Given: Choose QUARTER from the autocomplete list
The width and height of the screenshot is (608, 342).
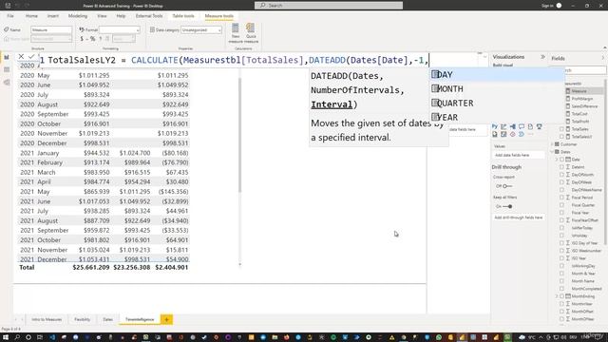Looking at the screenshot, I should (497, 104).
